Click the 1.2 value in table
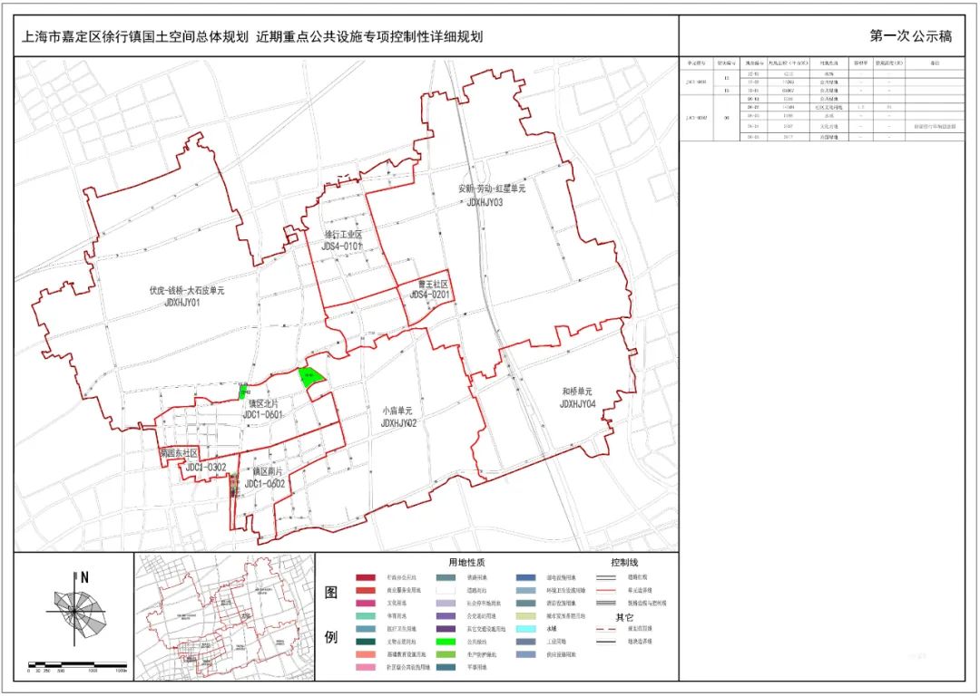Image resolution: width=980 pixels, height=696 pixels. pos(860,107)
